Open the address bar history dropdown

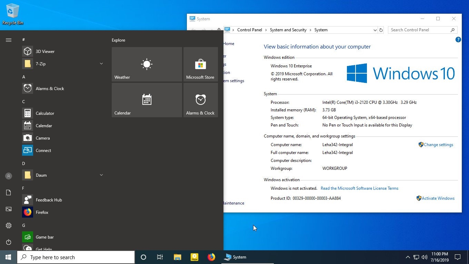pyautogui.click(x=375, y=30)
